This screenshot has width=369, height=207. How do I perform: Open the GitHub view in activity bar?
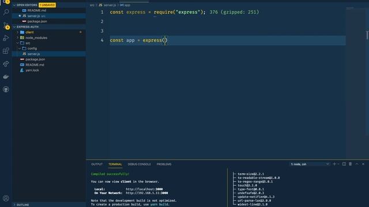click(x=6, y=89)
